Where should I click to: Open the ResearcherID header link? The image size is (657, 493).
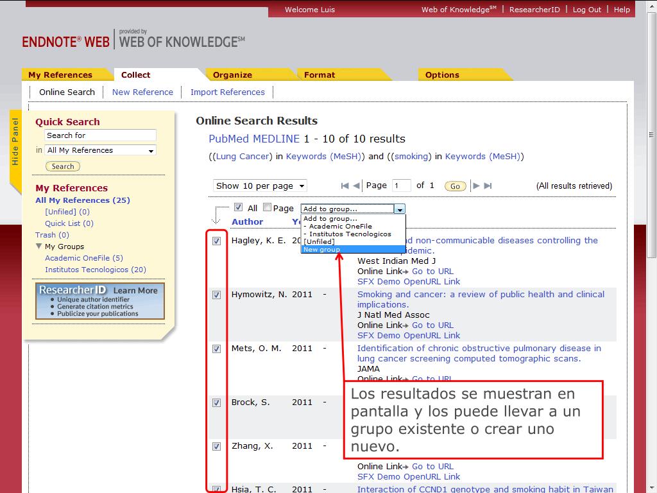click(x=534, y=10)
